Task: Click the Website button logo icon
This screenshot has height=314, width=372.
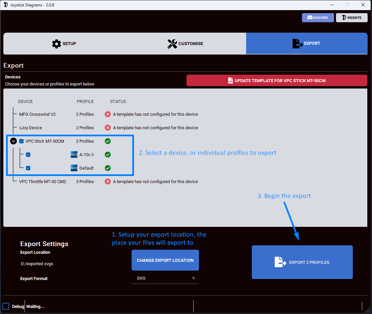Action: [x=344, y=18]
